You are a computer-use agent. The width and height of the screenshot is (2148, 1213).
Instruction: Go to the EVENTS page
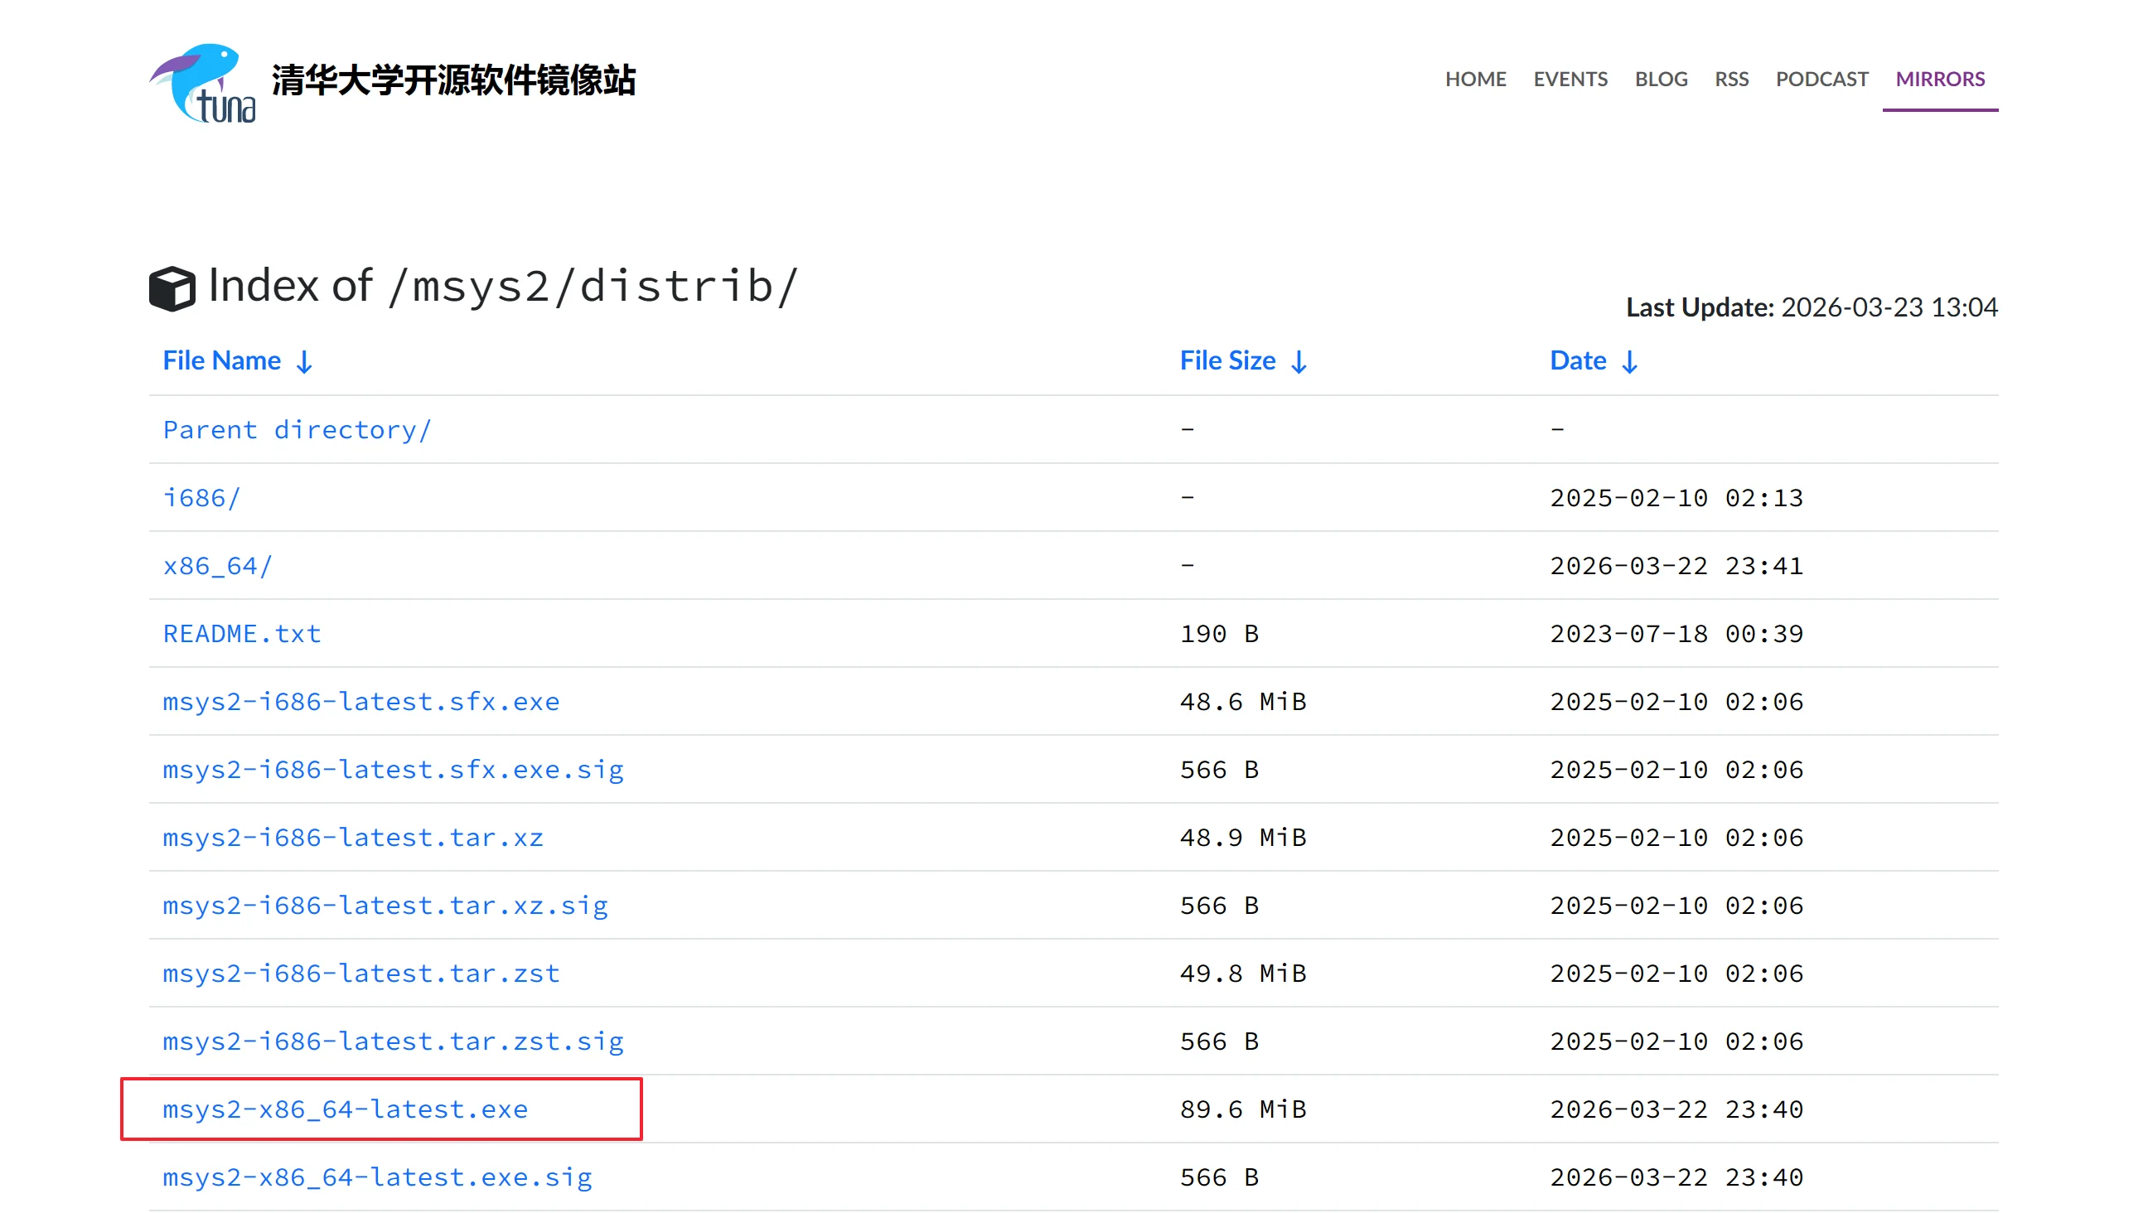(x=1570, y=80)
